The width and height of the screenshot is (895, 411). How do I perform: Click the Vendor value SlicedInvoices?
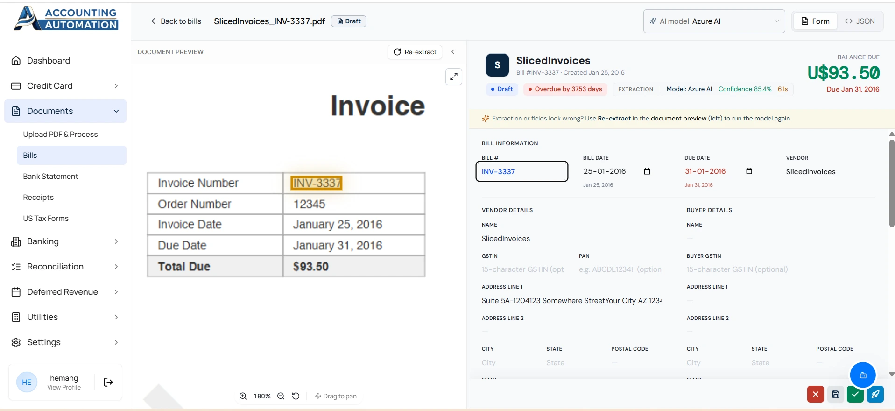click(x=810, y=172)
